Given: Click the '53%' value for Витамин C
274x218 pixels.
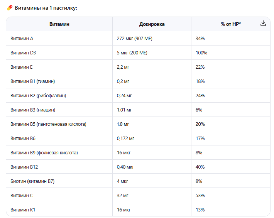Looking at the screenshot, I should point(200,196).
